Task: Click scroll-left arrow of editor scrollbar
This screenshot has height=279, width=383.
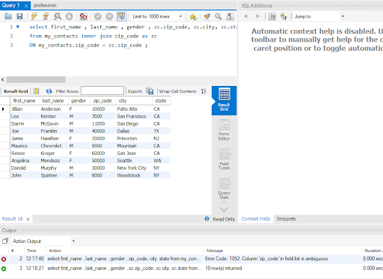Action: click(x=3, y=79)
